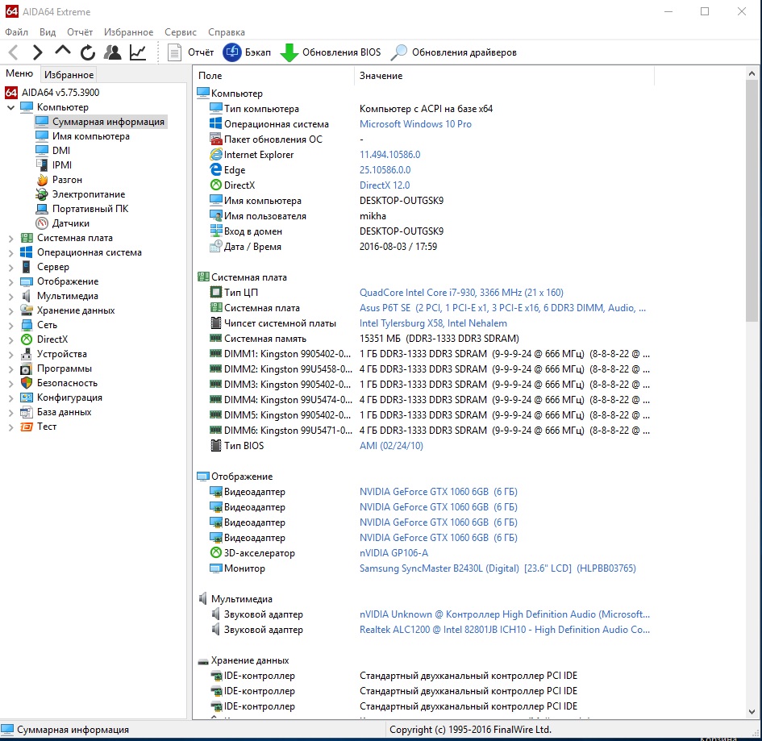Image resolution: width=762 pixels, height=741 pixels.
Task: Click the Internet Explorer row icon
Action: pyautogui.click(x=216, y=155)
